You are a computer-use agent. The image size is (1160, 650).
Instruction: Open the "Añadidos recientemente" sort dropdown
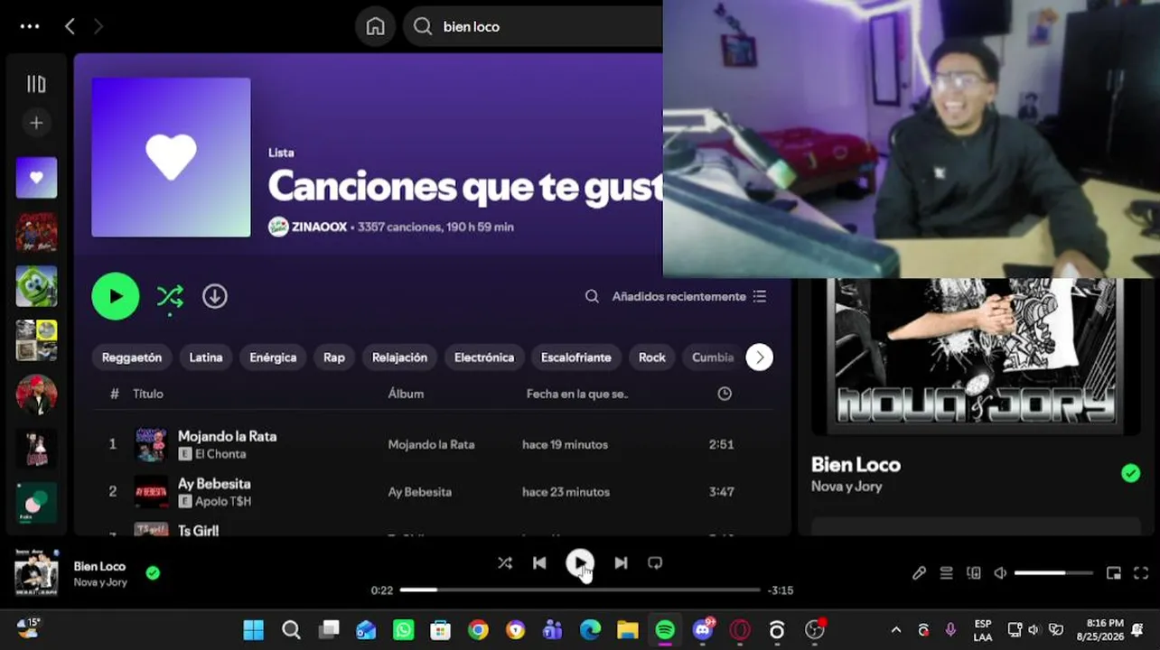689,296
